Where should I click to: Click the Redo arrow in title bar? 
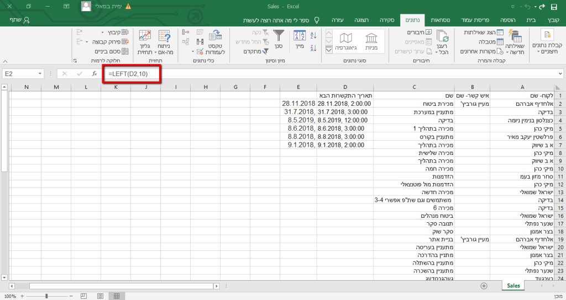pyautogui.click(x=542, y=7)
